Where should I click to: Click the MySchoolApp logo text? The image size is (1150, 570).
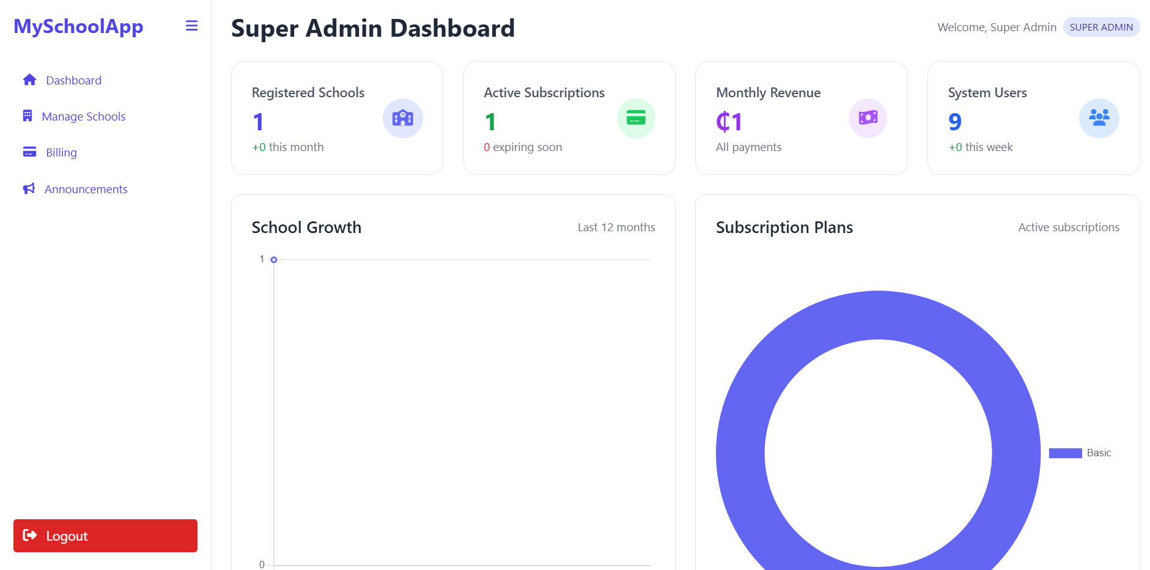point(78,26)
